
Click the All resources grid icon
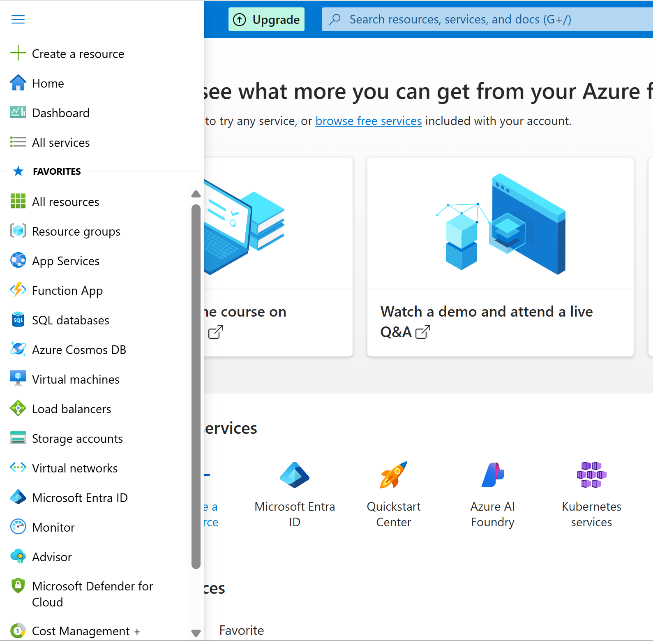click(x=18, y=201)
